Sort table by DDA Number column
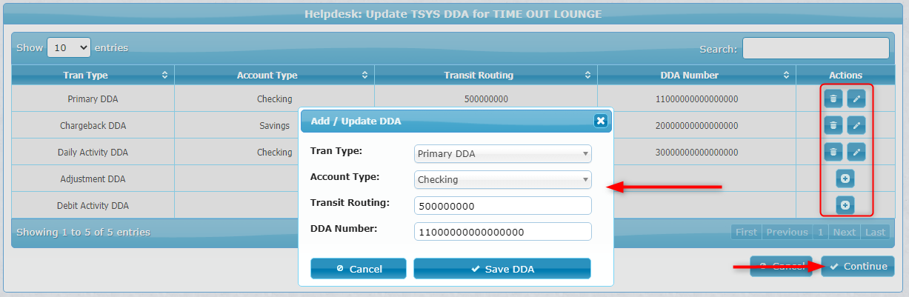The image size is (909, 297). click(x=696, y=75)
